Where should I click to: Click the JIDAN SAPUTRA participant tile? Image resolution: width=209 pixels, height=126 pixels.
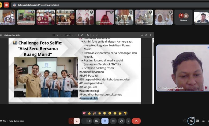click(144, 17)
